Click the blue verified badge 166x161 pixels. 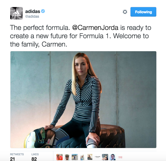click(43, 11)
